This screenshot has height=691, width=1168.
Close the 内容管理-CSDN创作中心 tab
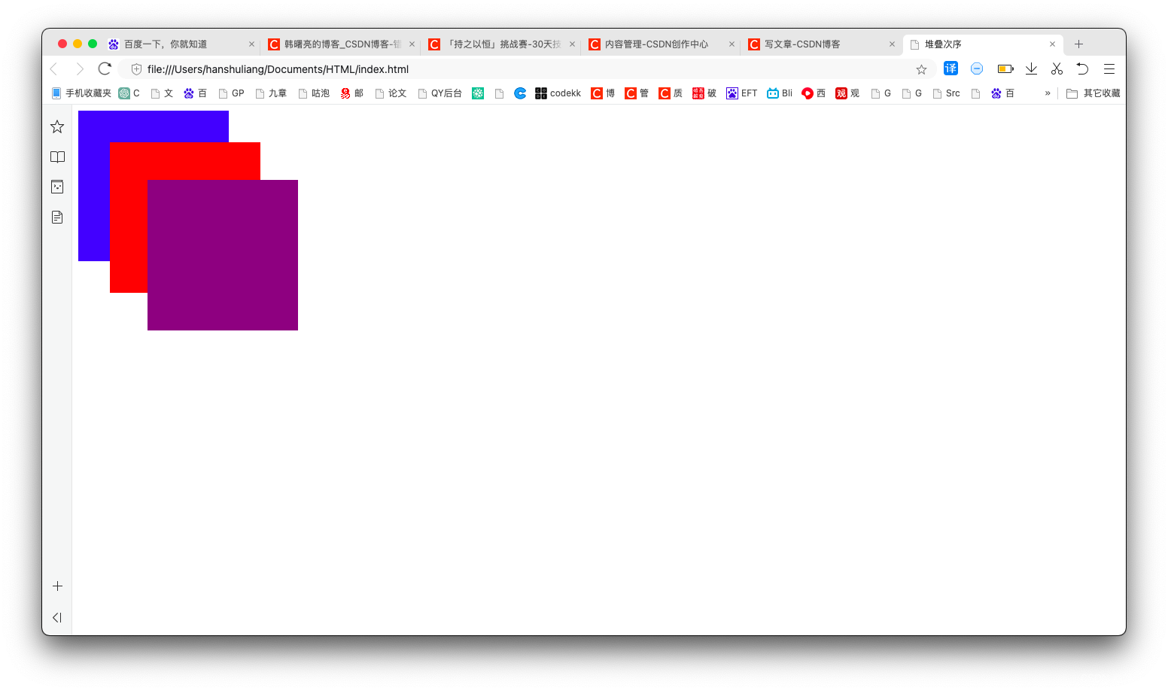click(x=732, y=44)
